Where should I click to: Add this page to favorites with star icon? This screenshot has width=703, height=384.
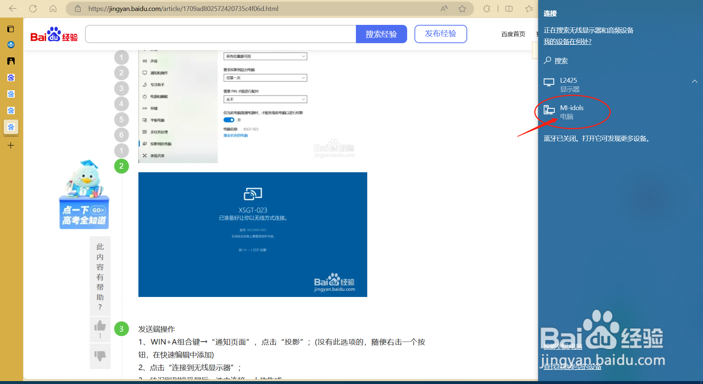[x=462, y=8]
